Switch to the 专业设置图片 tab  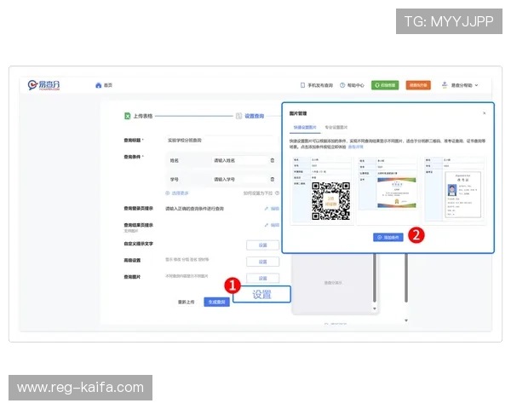(x=336, y=127)
